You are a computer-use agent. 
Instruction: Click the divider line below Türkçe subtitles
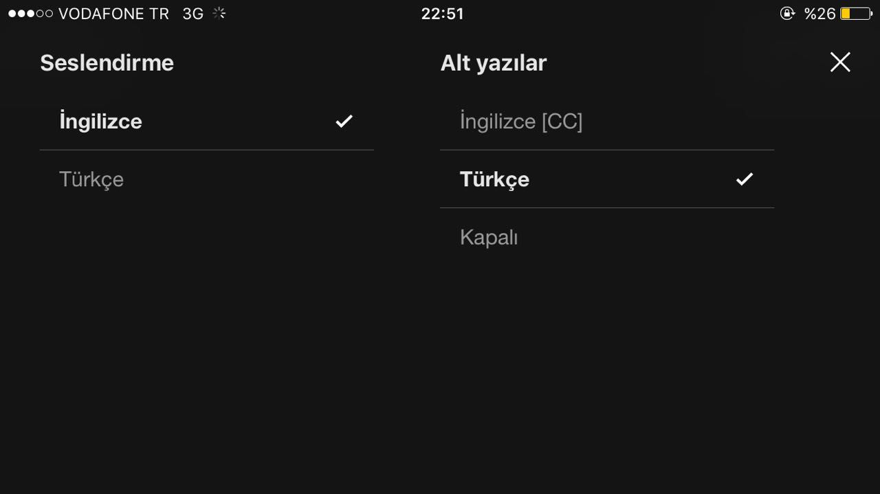click(606, 207)
